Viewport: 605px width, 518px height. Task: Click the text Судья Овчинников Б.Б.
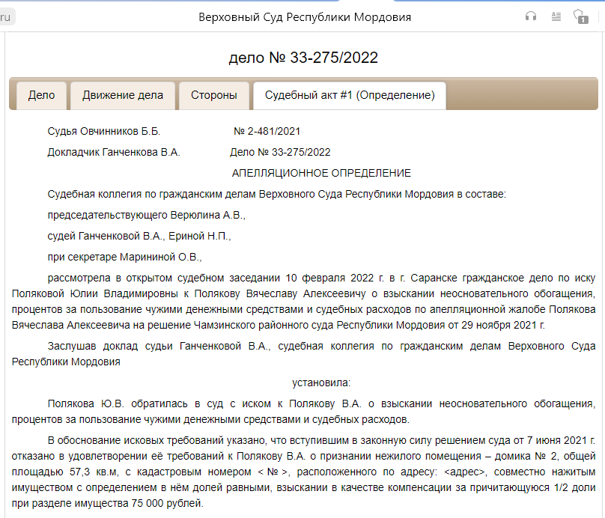pos(104,132)
